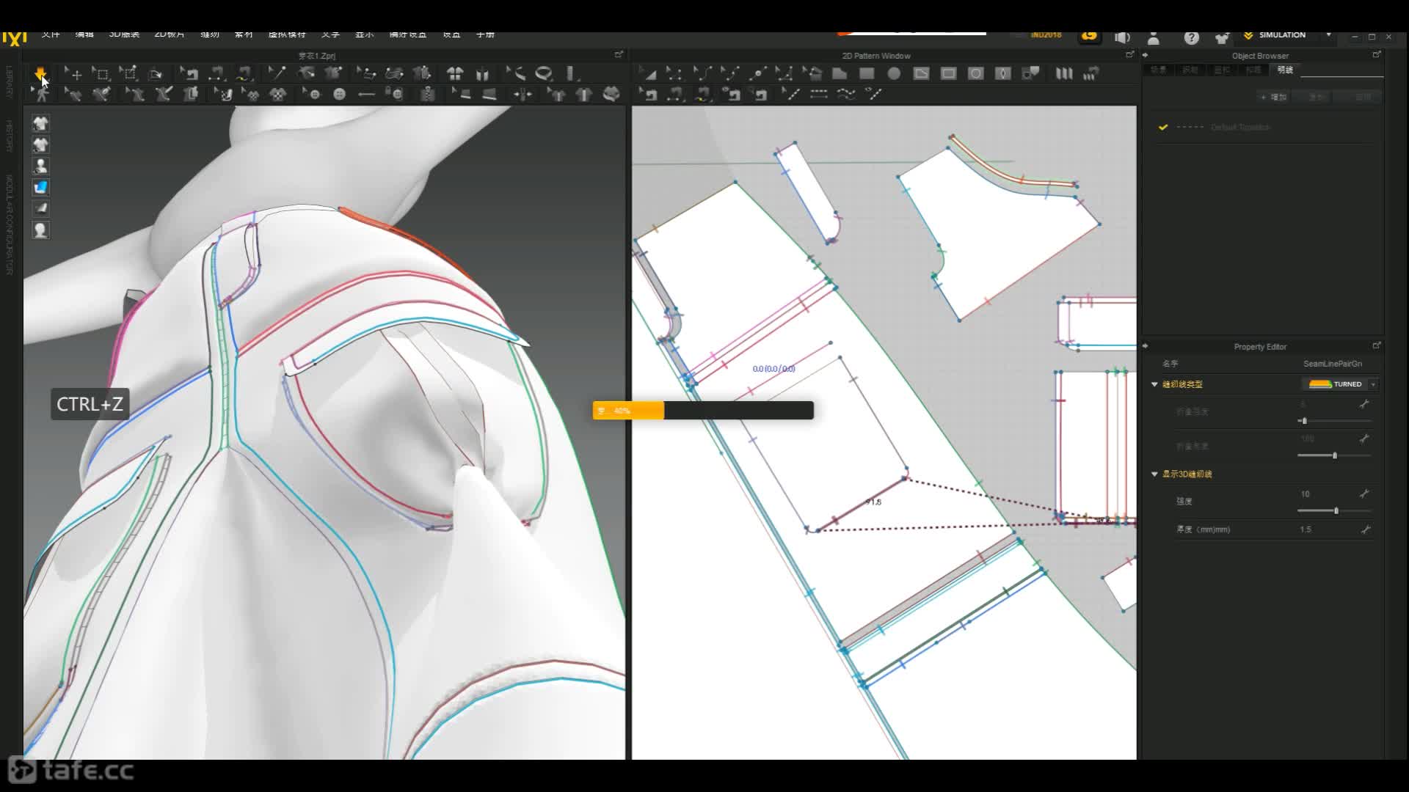Select the Pin box tool in the 3D toolbar
This screenshot has width=1409, height=792.
(x=128, y=73)
